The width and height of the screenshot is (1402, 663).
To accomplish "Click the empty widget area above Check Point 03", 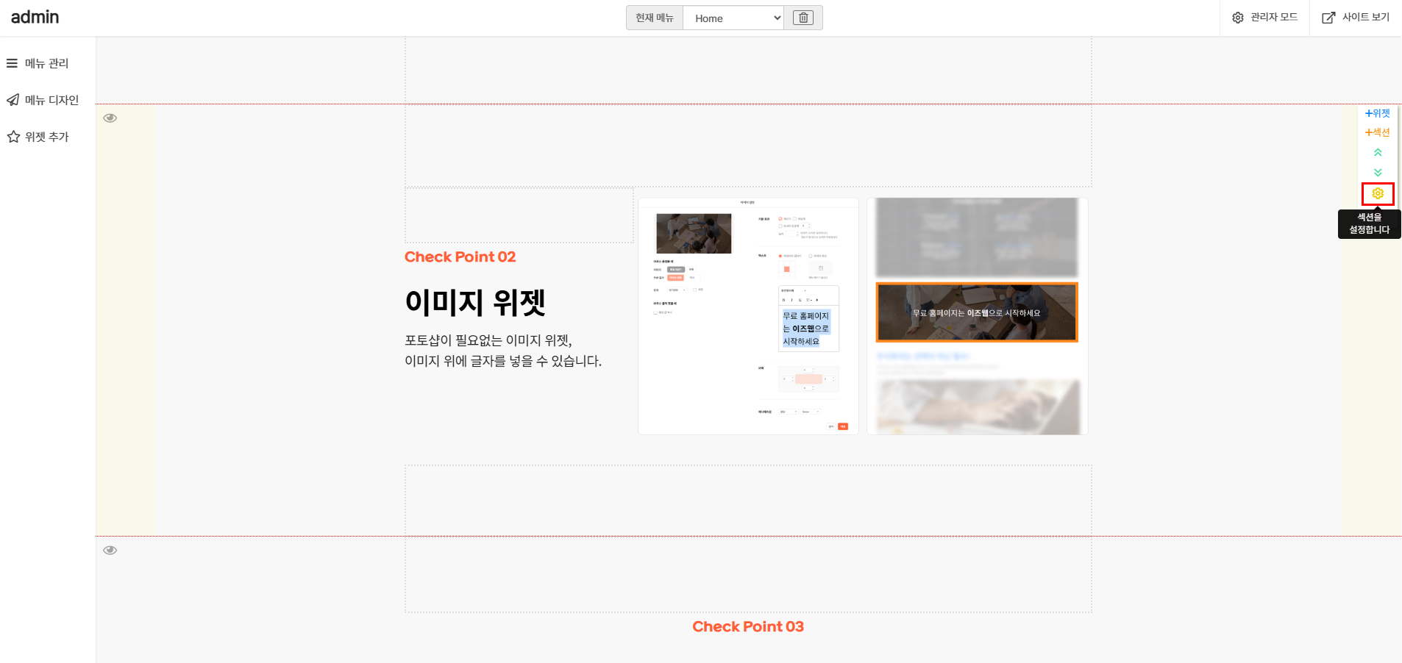I will [748, 574].
